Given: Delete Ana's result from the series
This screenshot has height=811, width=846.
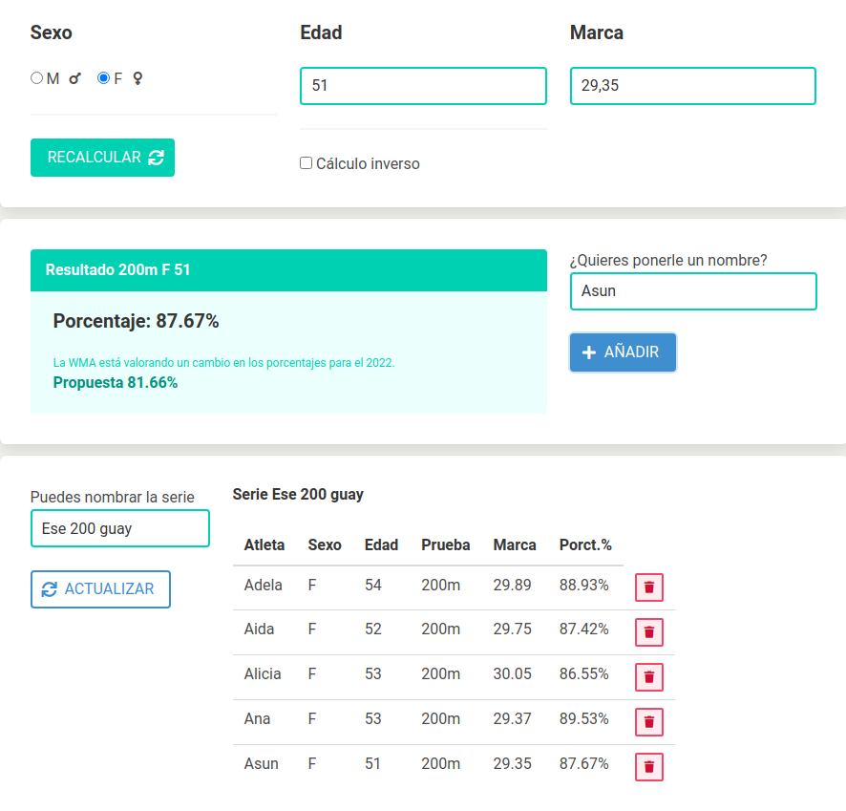Looking at the screenshot, I should [x=649, y=721].
